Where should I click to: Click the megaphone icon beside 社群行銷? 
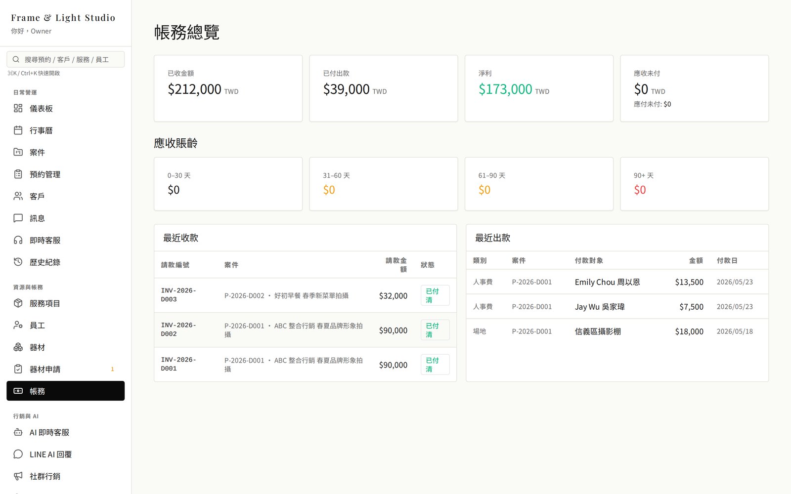18,476
